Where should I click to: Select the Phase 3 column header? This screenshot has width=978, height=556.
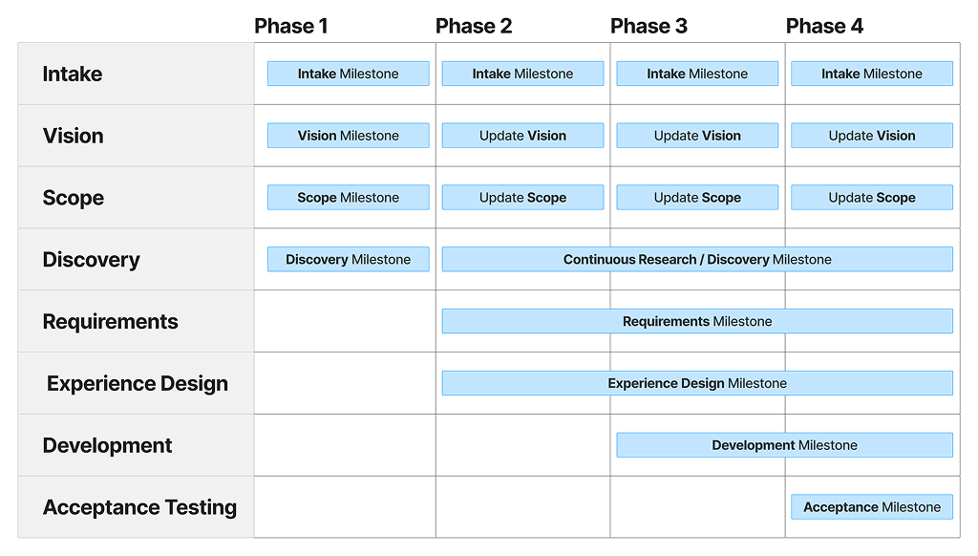point(648,26)
